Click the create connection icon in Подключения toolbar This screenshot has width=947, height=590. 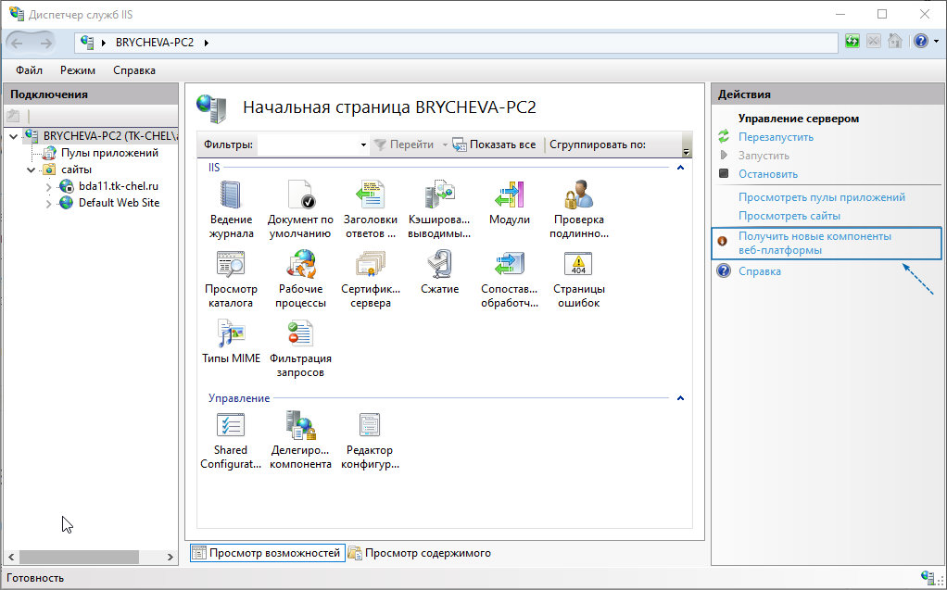[13, 116]
